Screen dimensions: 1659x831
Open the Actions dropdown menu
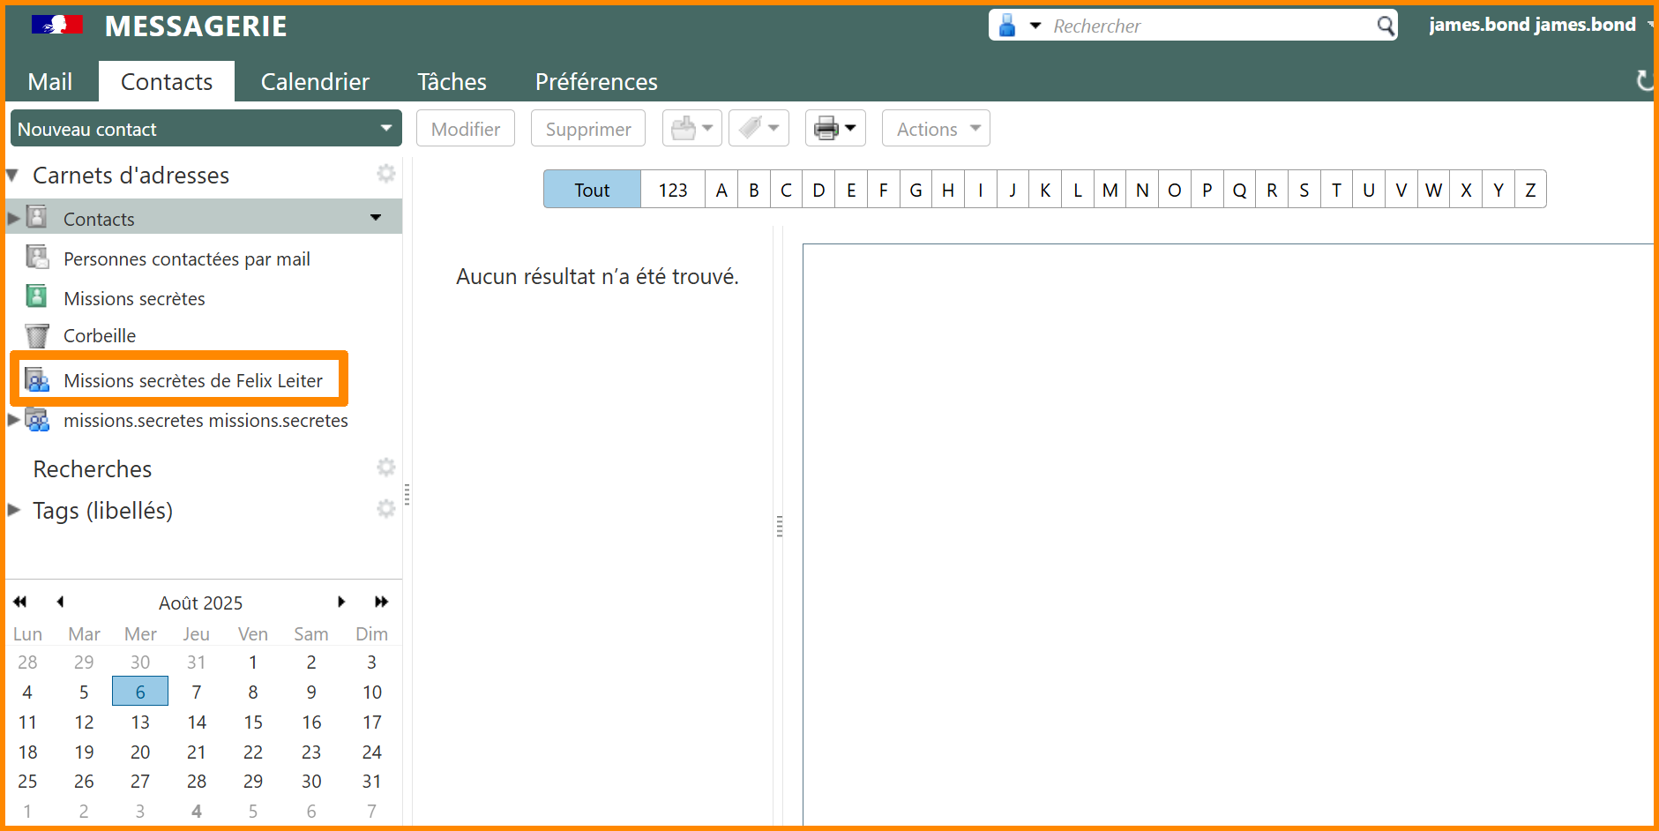pyautogui.click(x=936, y=129)
